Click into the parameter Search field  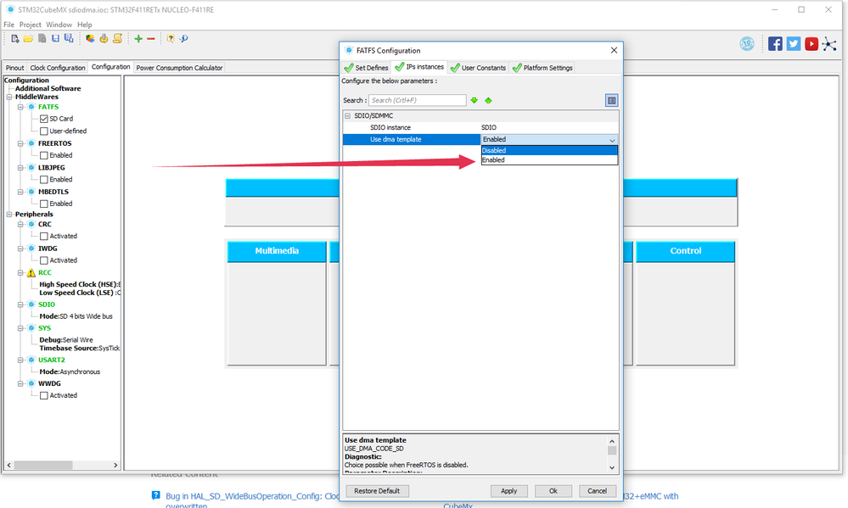click(x=417, y=101)
